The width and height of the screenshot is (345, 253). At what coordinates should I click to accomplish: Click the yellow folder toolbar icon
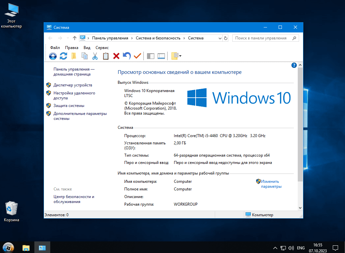[74, 56]
